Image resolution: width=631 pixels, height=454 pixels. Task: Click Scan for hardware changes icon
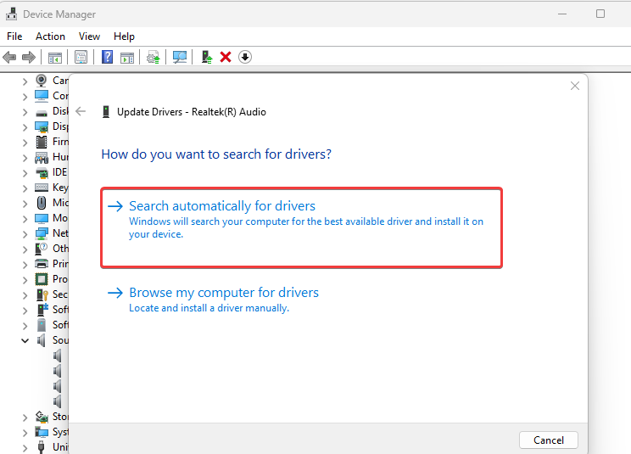tap(180, 57)
